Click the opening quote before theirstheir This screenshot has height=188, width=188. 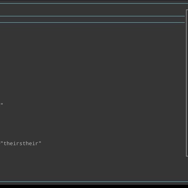[2, 142]
